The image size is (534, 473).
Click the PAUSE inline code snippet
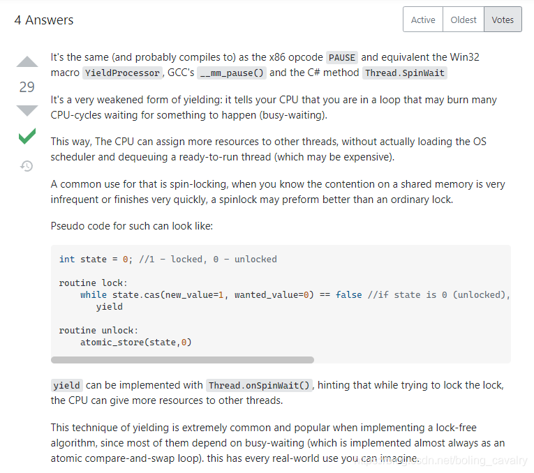click(342, 57)
